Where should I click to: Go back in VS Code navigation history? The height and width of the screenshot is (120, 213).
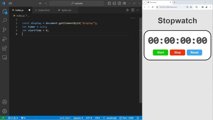click(x=40, y=3)
